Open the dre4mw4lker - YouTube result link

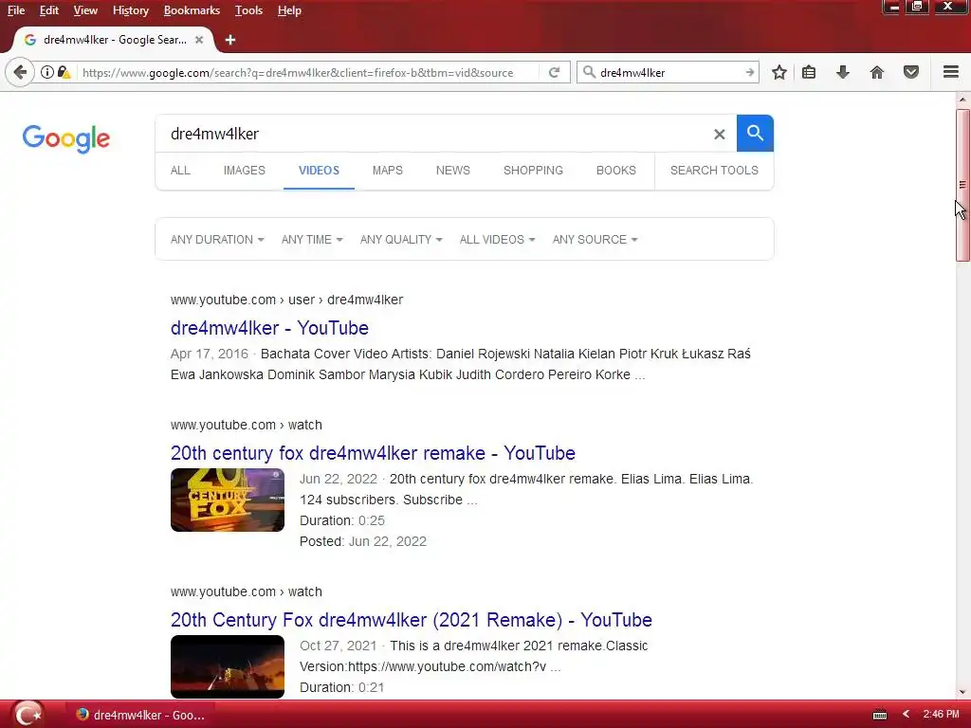(x=269, y=328)
